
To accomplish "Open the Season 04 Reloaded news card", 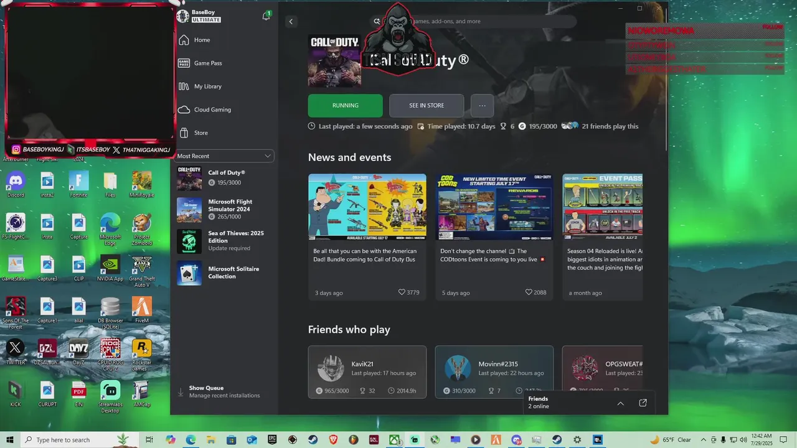I will [x=603, y=237].
